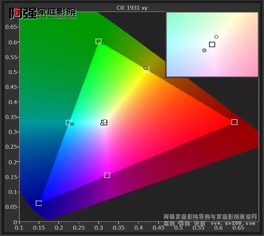Select the lower circle in the inset panel
264x236 pixels.
click(204, 50)
